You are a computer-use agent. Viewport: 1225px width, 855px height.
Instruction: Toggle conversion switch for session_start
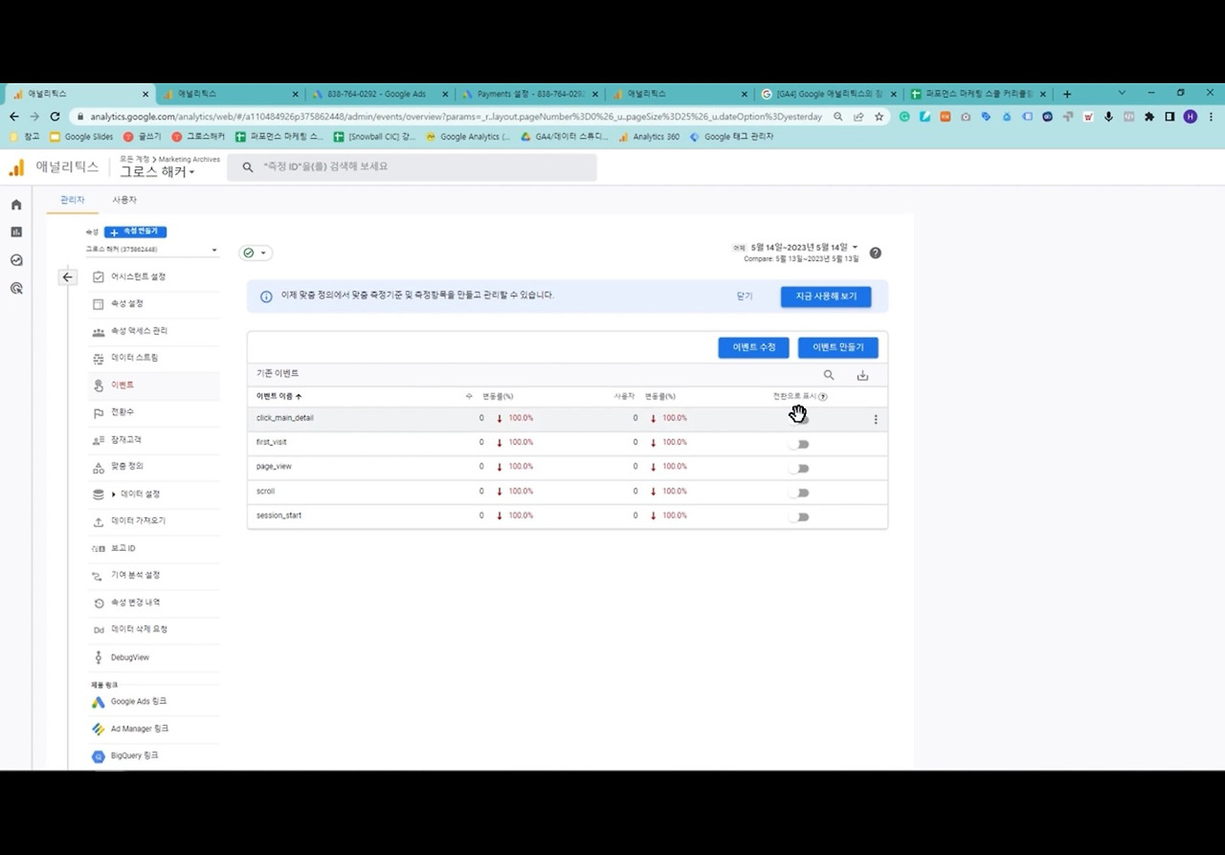[x=799, y=517]
